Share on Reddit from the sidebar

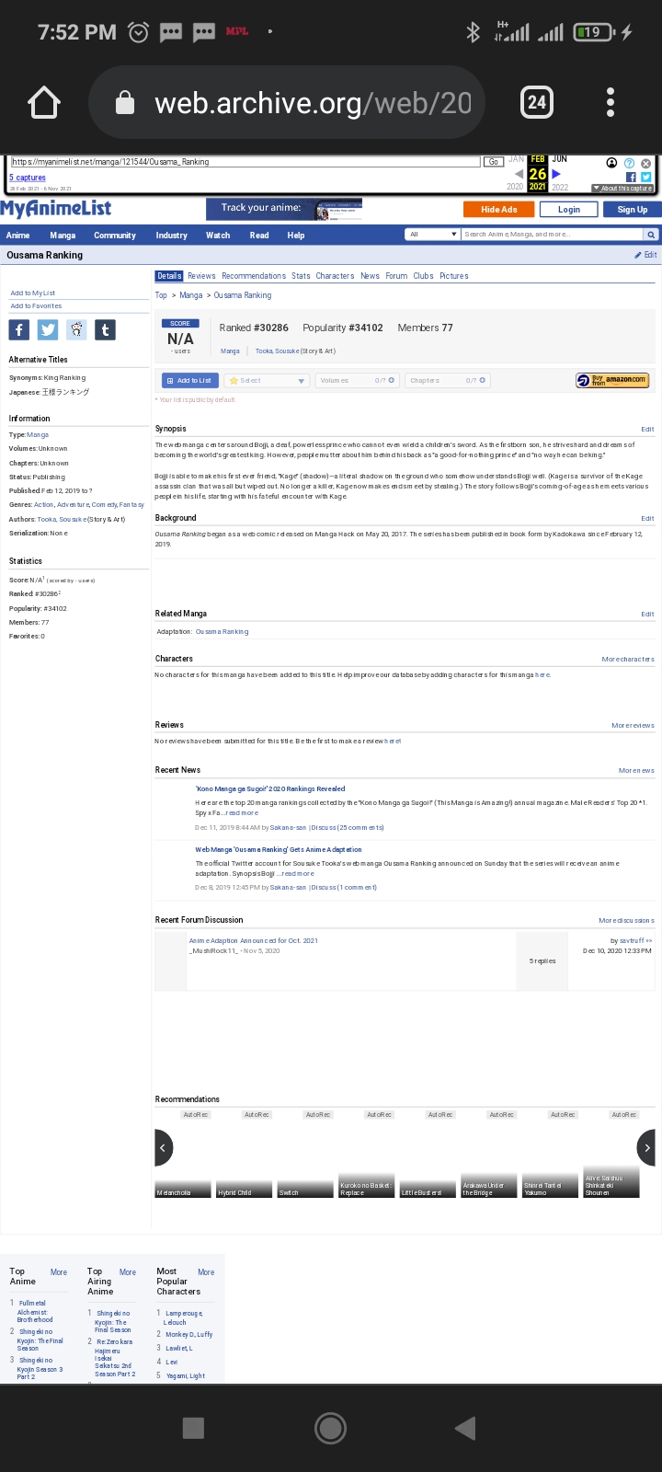pos(76,329)
